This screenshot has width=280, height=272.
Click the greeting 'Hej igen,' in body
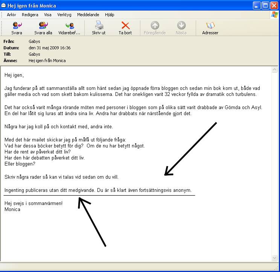(14, 75)
